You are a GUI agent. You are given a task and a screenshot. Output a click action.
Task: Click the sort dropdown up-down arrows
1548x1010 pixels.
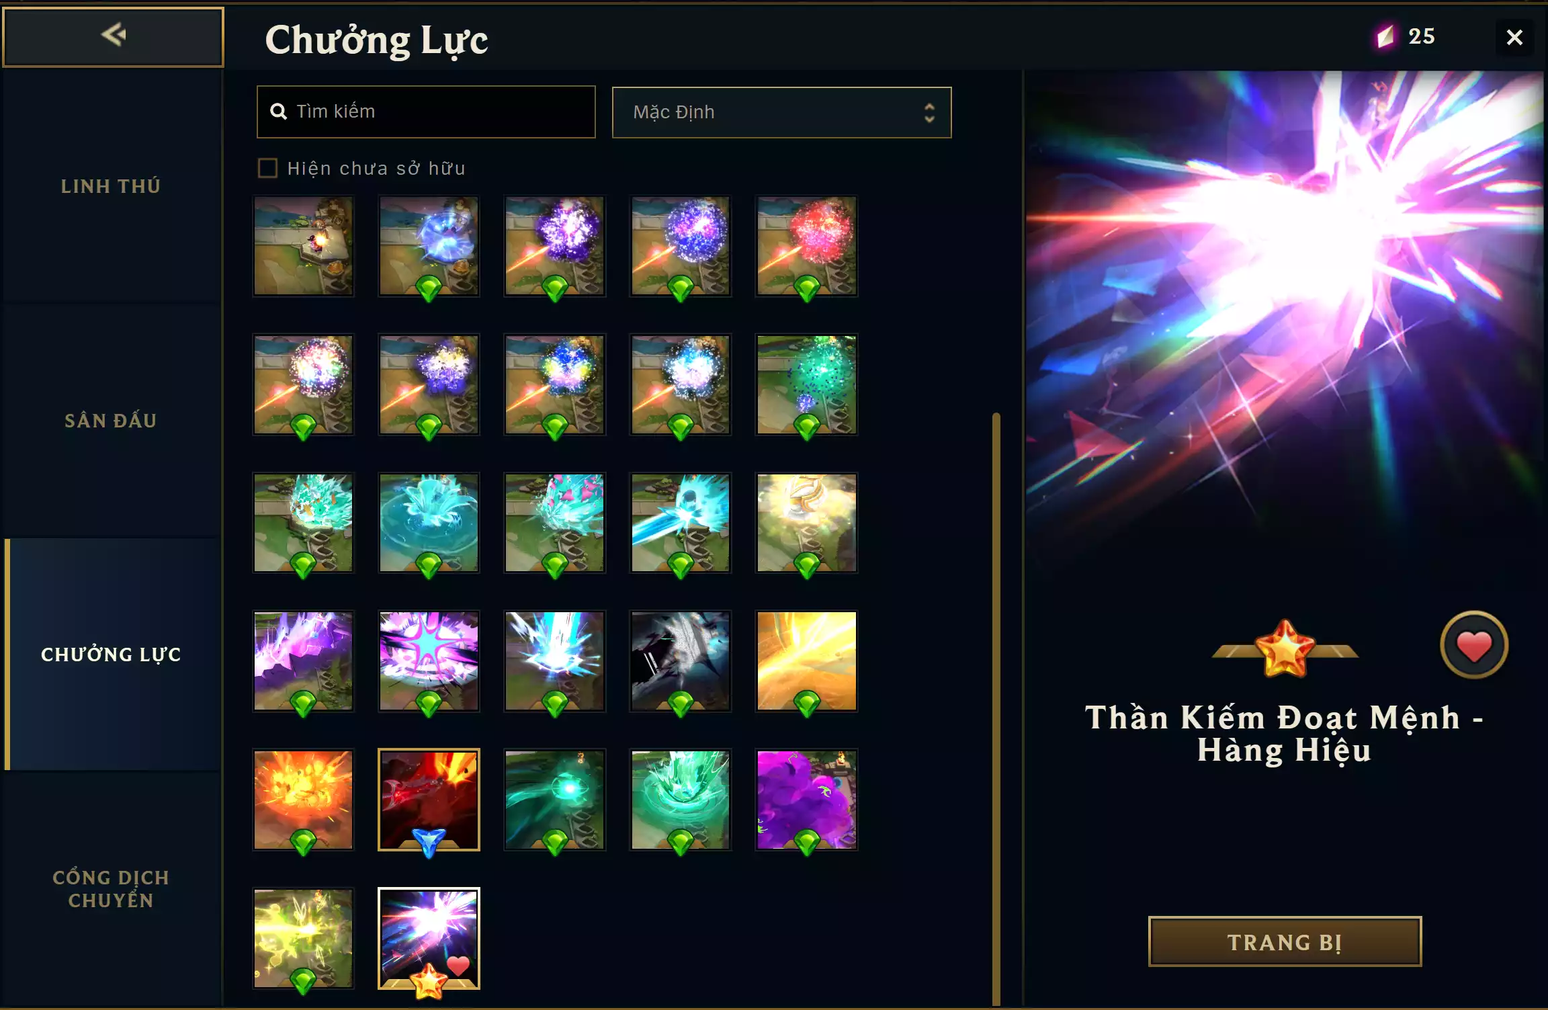pos(929,112)
